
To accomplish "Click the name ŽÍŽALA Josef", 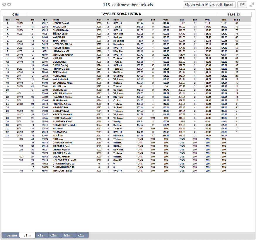I will (x=60, y=34).
